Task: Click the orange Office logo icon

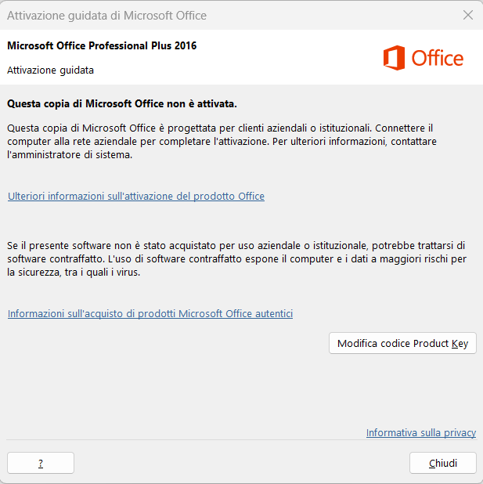Action: 394,58
